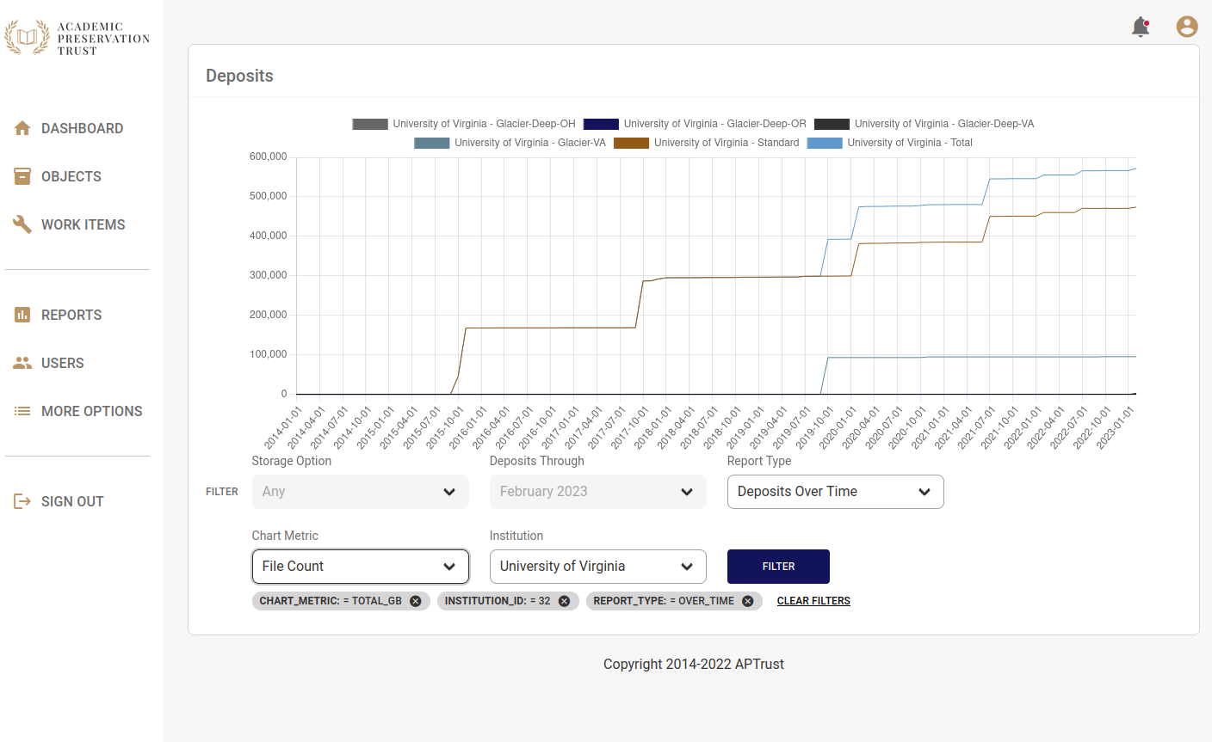Click the Storage Option field label

point(292,461)
